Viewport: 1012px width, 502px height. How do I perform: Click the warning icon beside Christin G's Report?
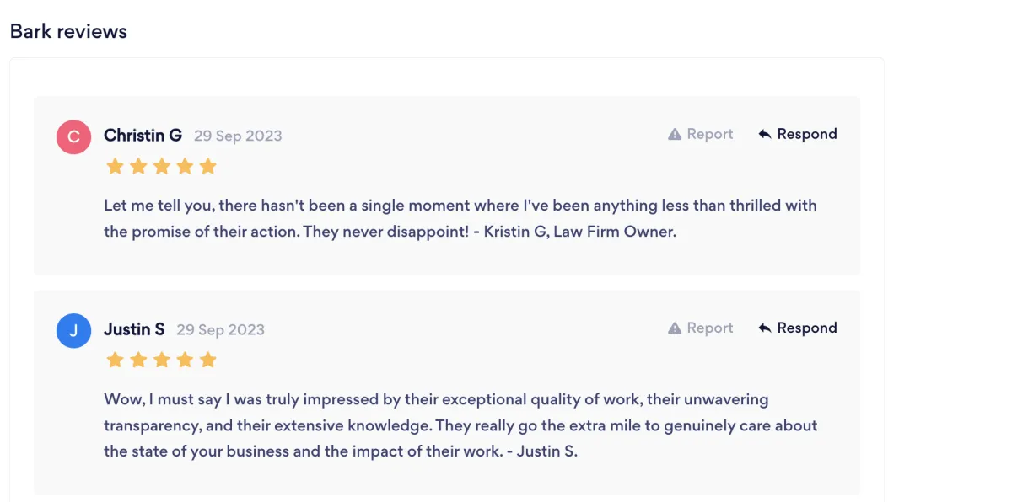(675, 135)
